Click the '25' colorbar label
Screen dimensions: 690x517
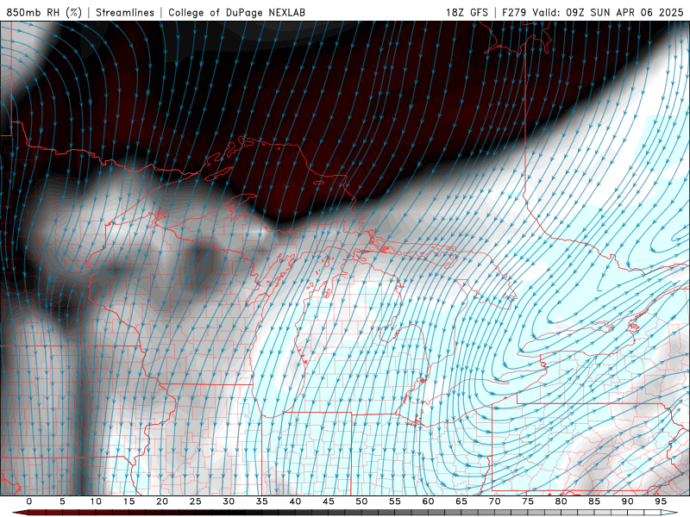[196, 501]
